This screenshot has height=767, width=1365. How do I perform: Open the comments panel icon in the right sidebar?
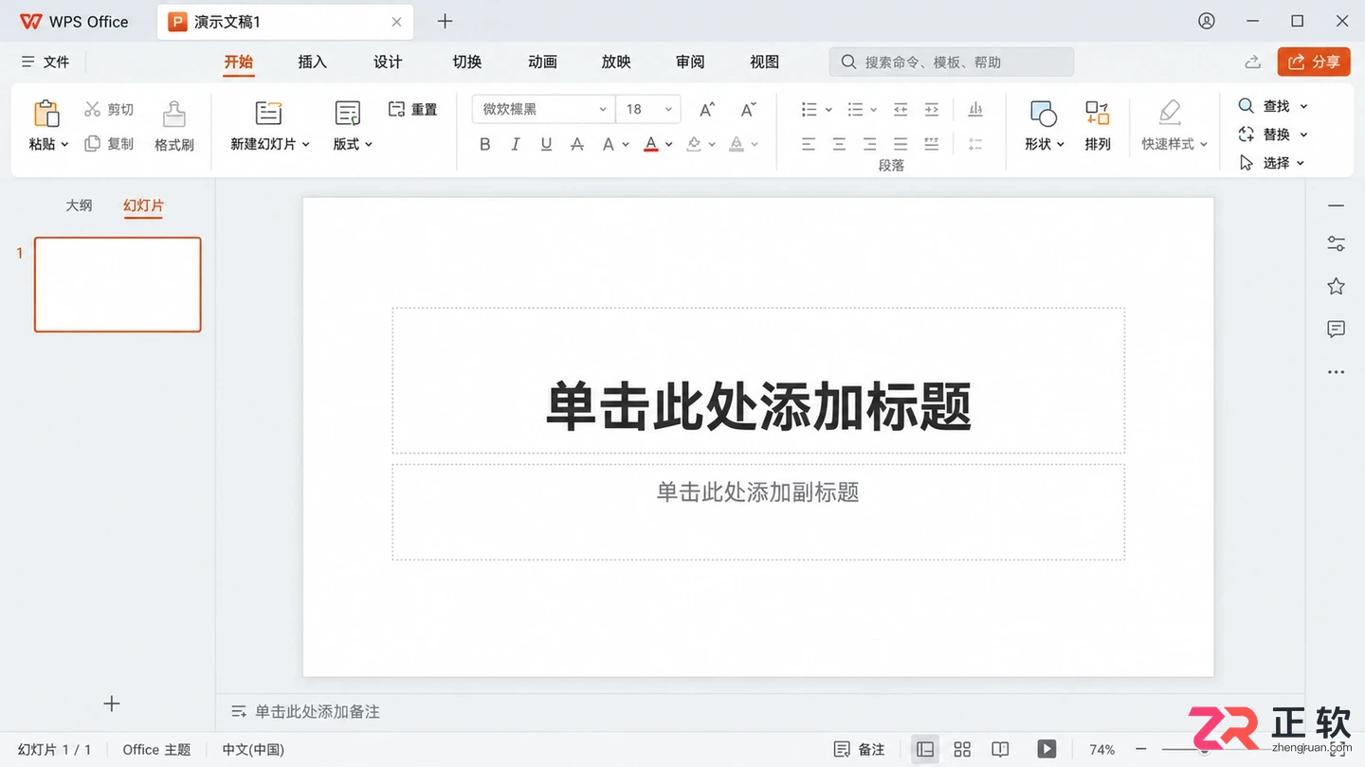(x=1337, y=330)
